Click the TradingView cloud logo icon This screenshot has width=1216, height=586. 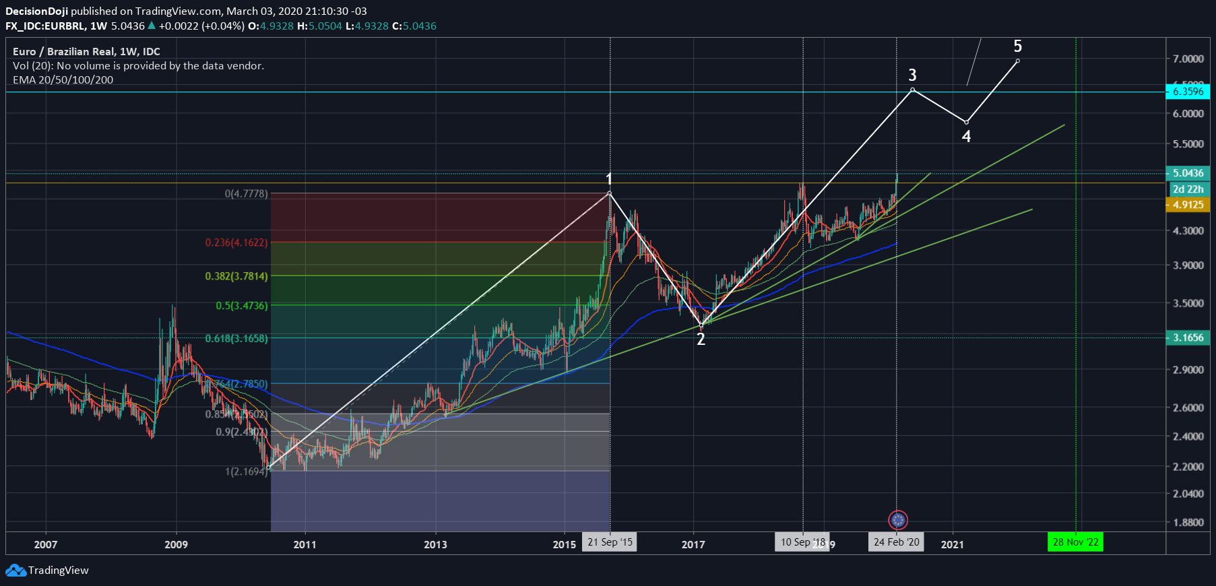[x=15, y=571]
